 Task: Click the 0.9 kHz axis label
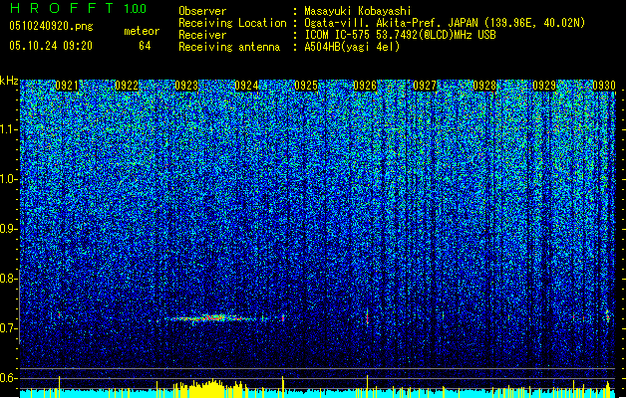(9, 229)
